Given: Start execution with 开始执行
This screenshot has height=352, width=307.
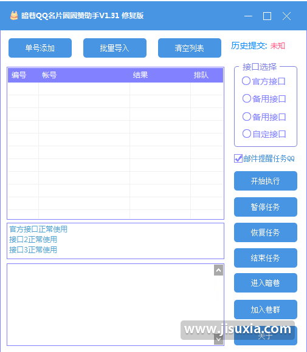Looking at the screenshot, I should point(266,181).
